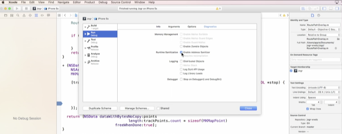Viewport: 342px width, 134px height.
Task: Go forward with editor forward arrow
Action: (x=70, y=15)
